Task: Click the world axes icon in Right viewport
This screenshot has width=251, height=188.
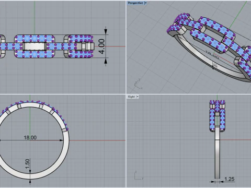Action: [138, 175]
